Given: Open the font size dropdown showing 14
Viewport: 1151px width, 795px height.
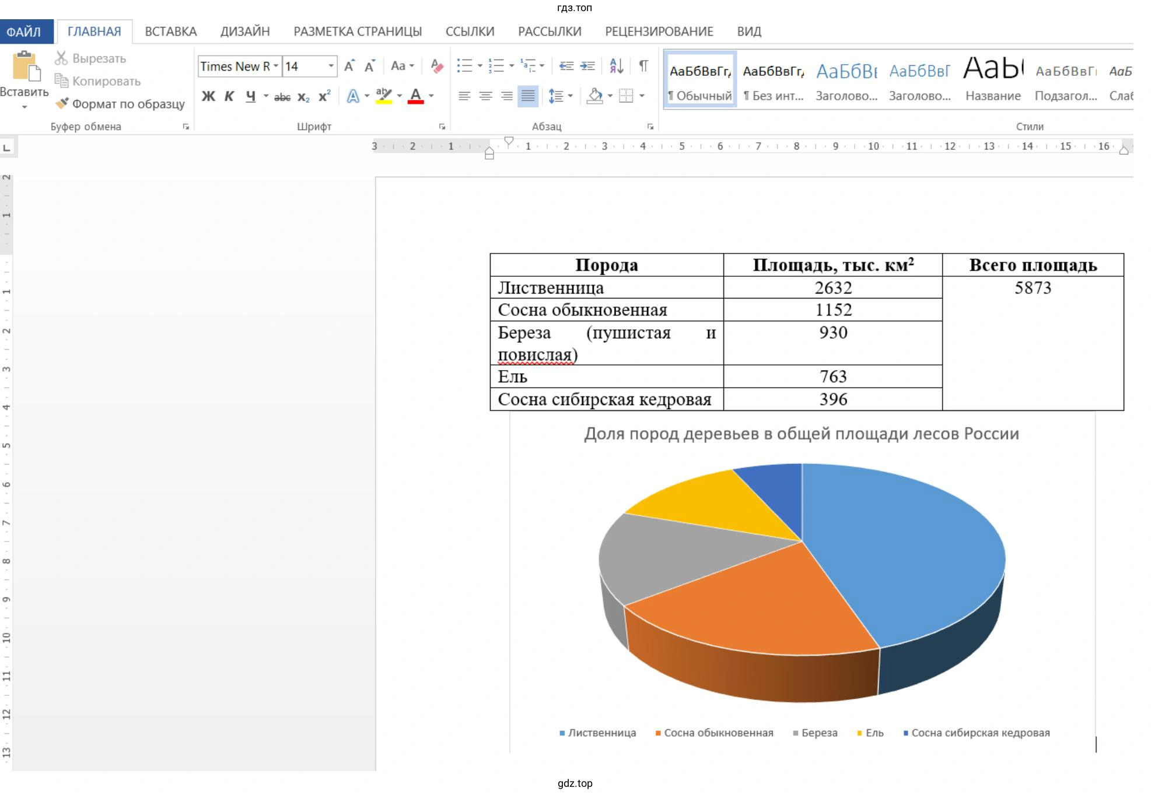Looking at the screenshot, I should (331, 66).
